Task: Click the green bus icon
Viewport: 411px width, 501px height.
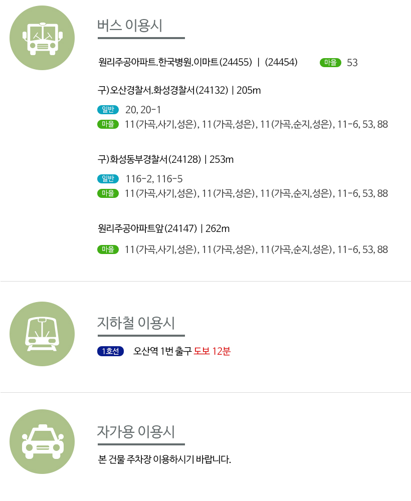Action: click(x=42, y=38)
